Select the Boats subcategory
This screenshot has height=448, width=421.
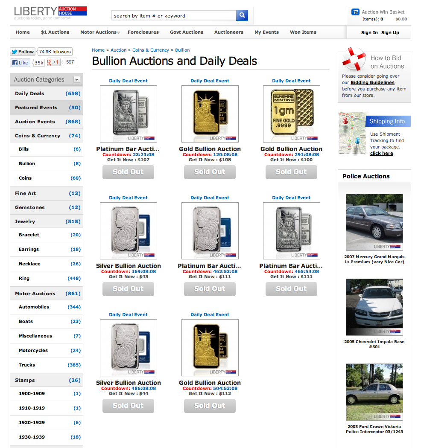(47, 321)
